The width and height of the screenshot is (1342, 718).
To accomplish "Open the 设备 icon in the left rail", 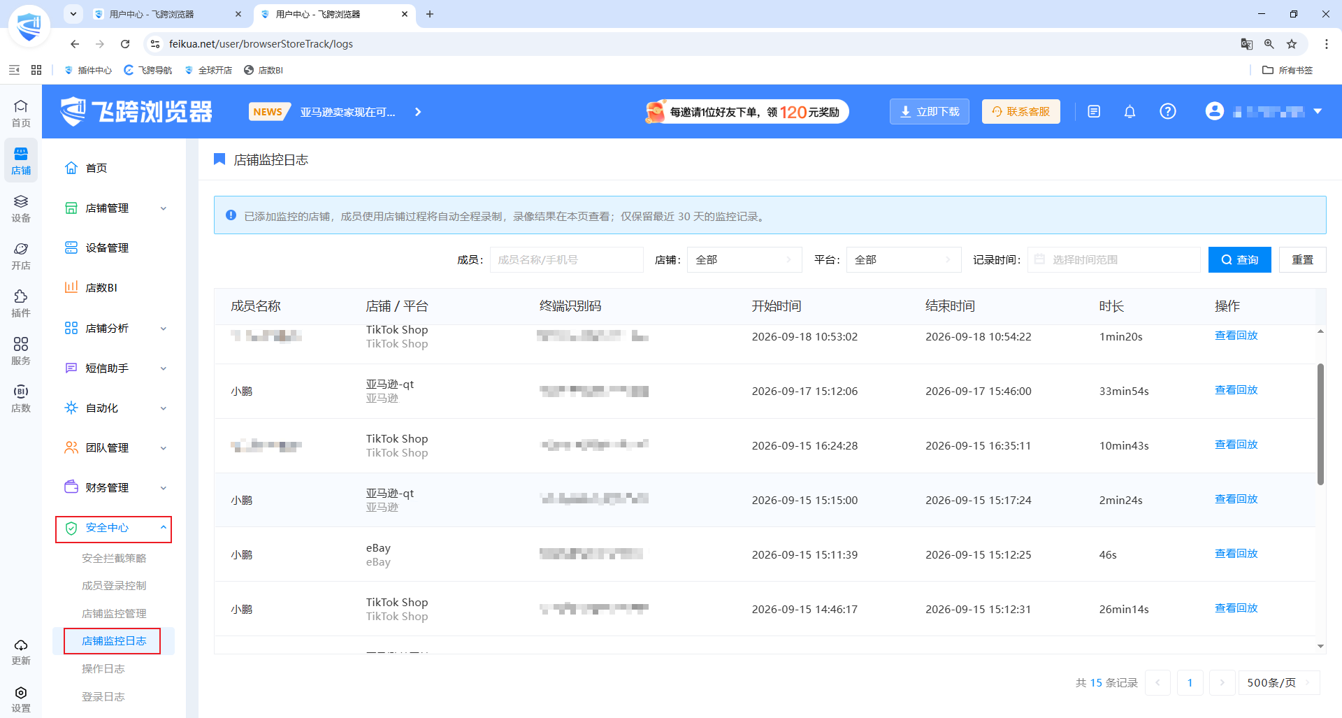I will pyautogui.click(x=21, y=208).
